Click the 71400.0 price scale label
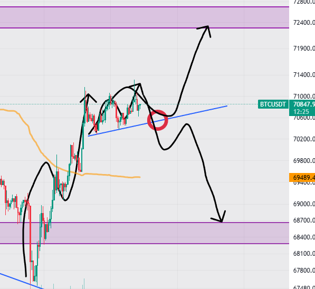Image resolution: width=315 pixels, height=289 pixels. point(304,75)
